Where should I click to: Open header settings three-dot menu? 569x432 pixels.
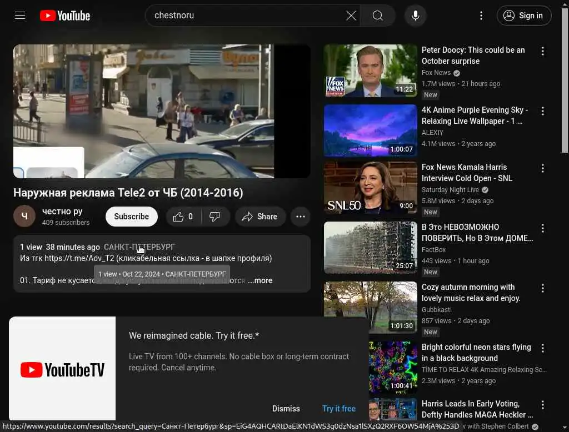[x=481, y=16]
